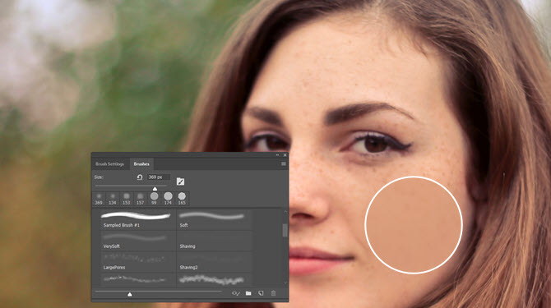Pick the recent brush labeled 157
The height and width of the screenshot is (308, 551).
coord(140,199)
